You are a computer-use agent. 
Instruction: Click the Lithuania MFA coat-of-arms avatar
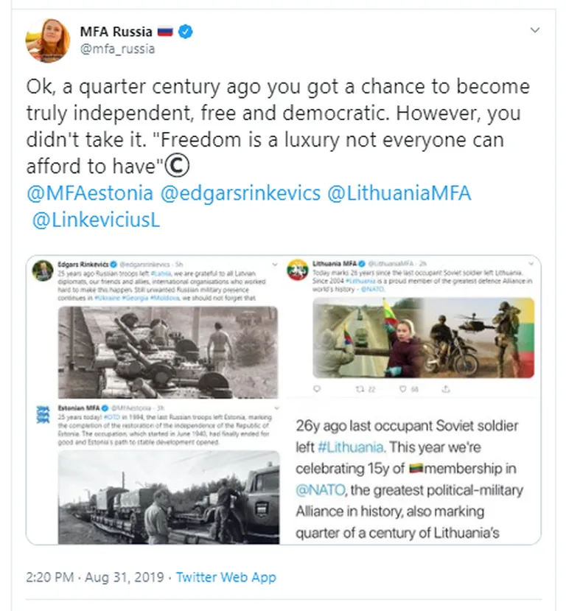coord(298,270)
